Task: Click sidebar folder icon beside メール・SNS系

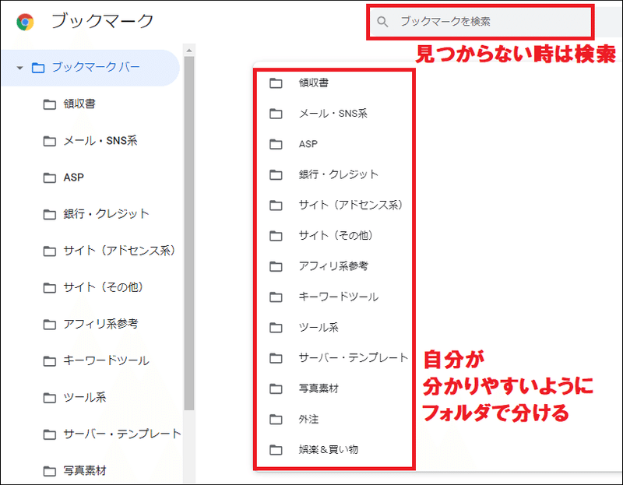Action: 49,141
